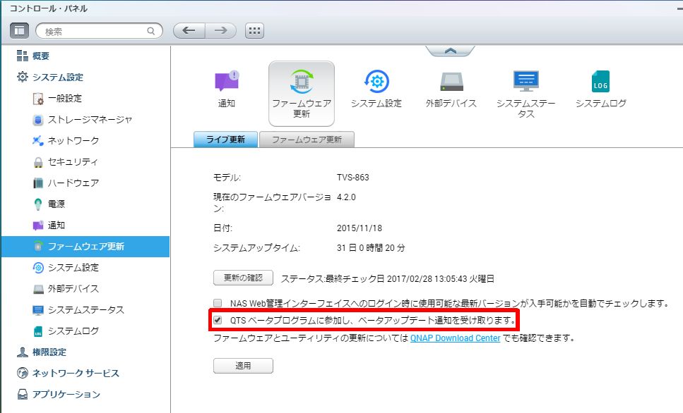
Task: Open the QNAP Download Center link
Action: 455,338
